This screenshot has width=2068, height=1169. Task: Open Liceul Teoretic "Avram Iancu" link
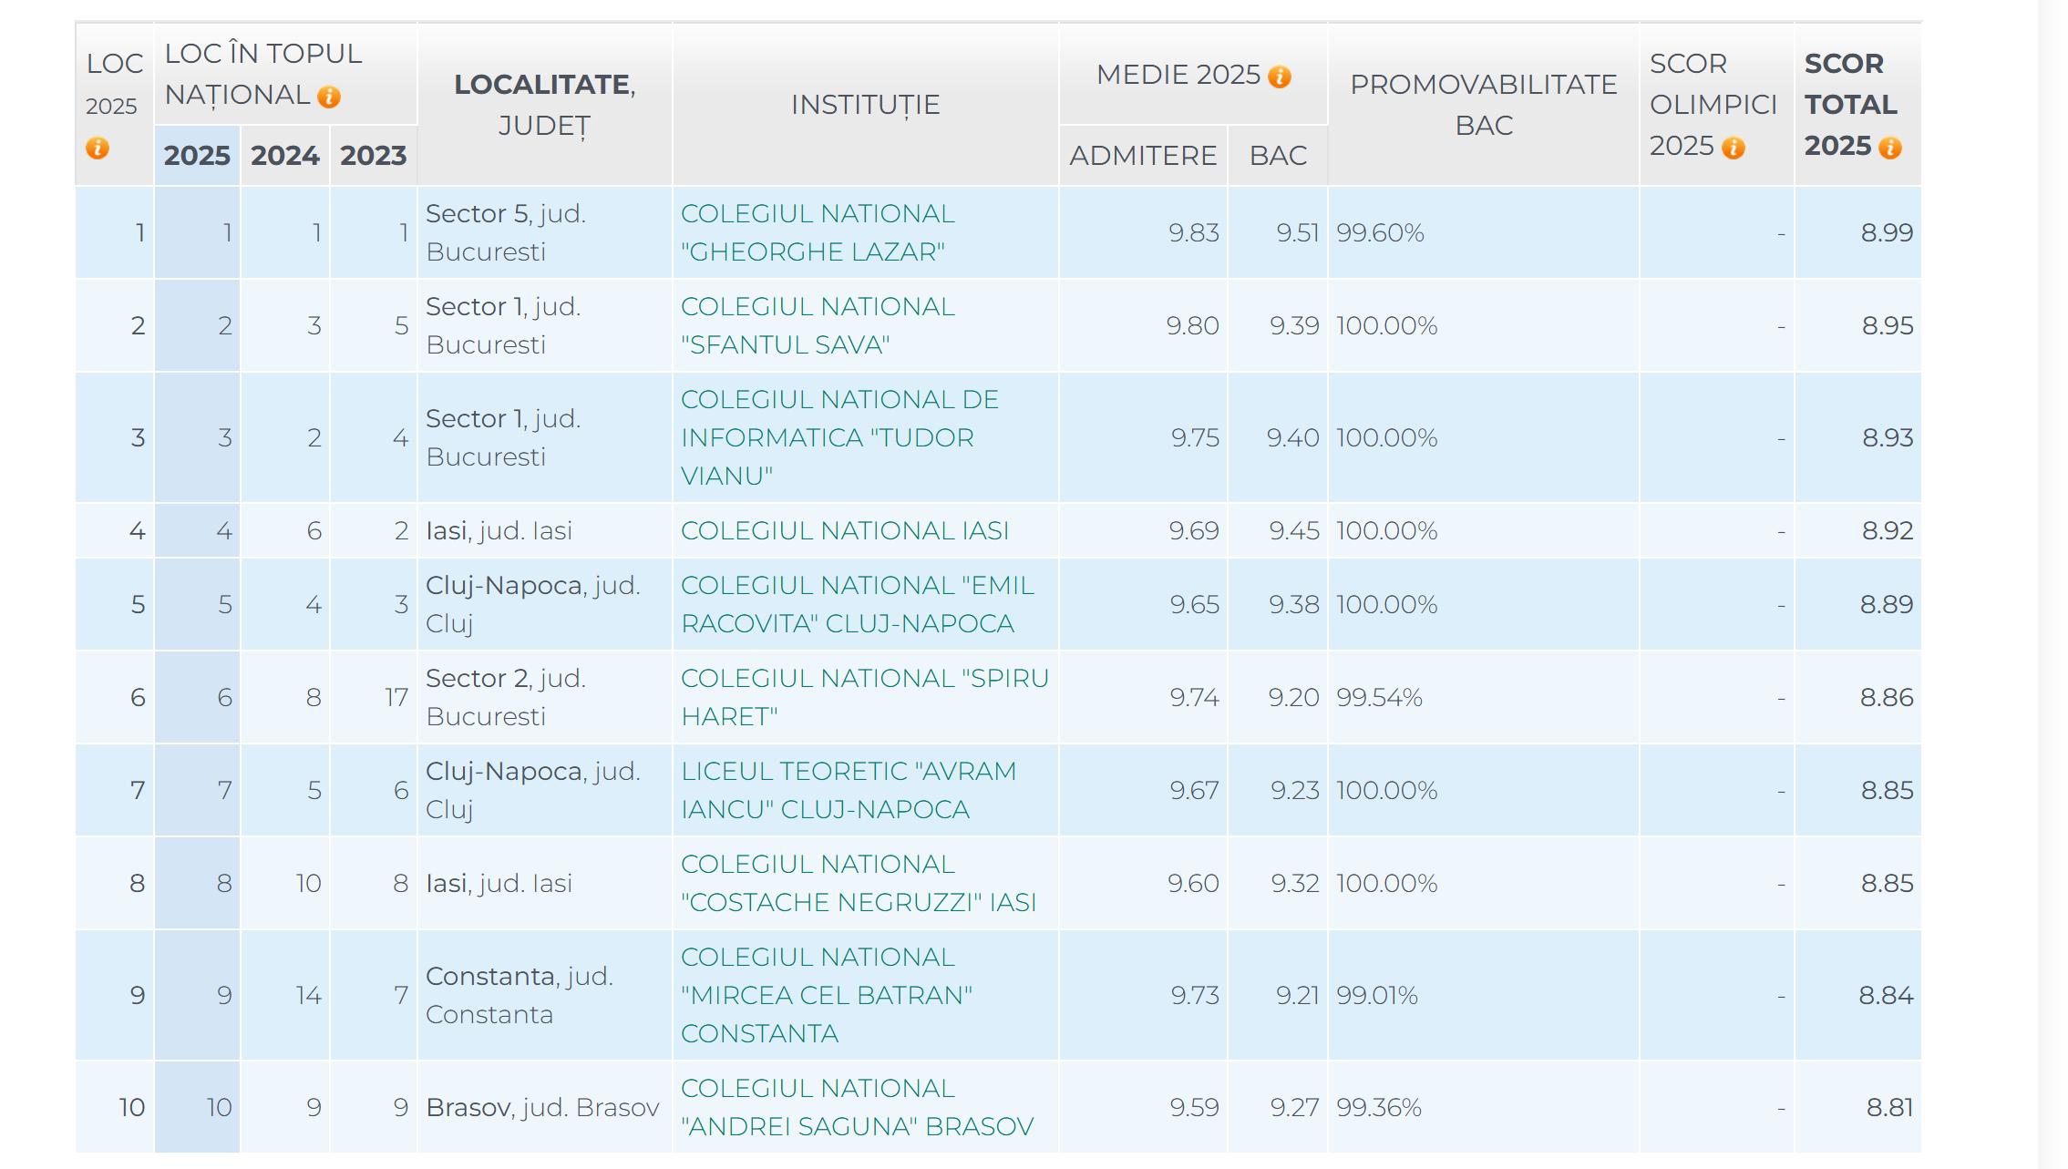[848, 790]
